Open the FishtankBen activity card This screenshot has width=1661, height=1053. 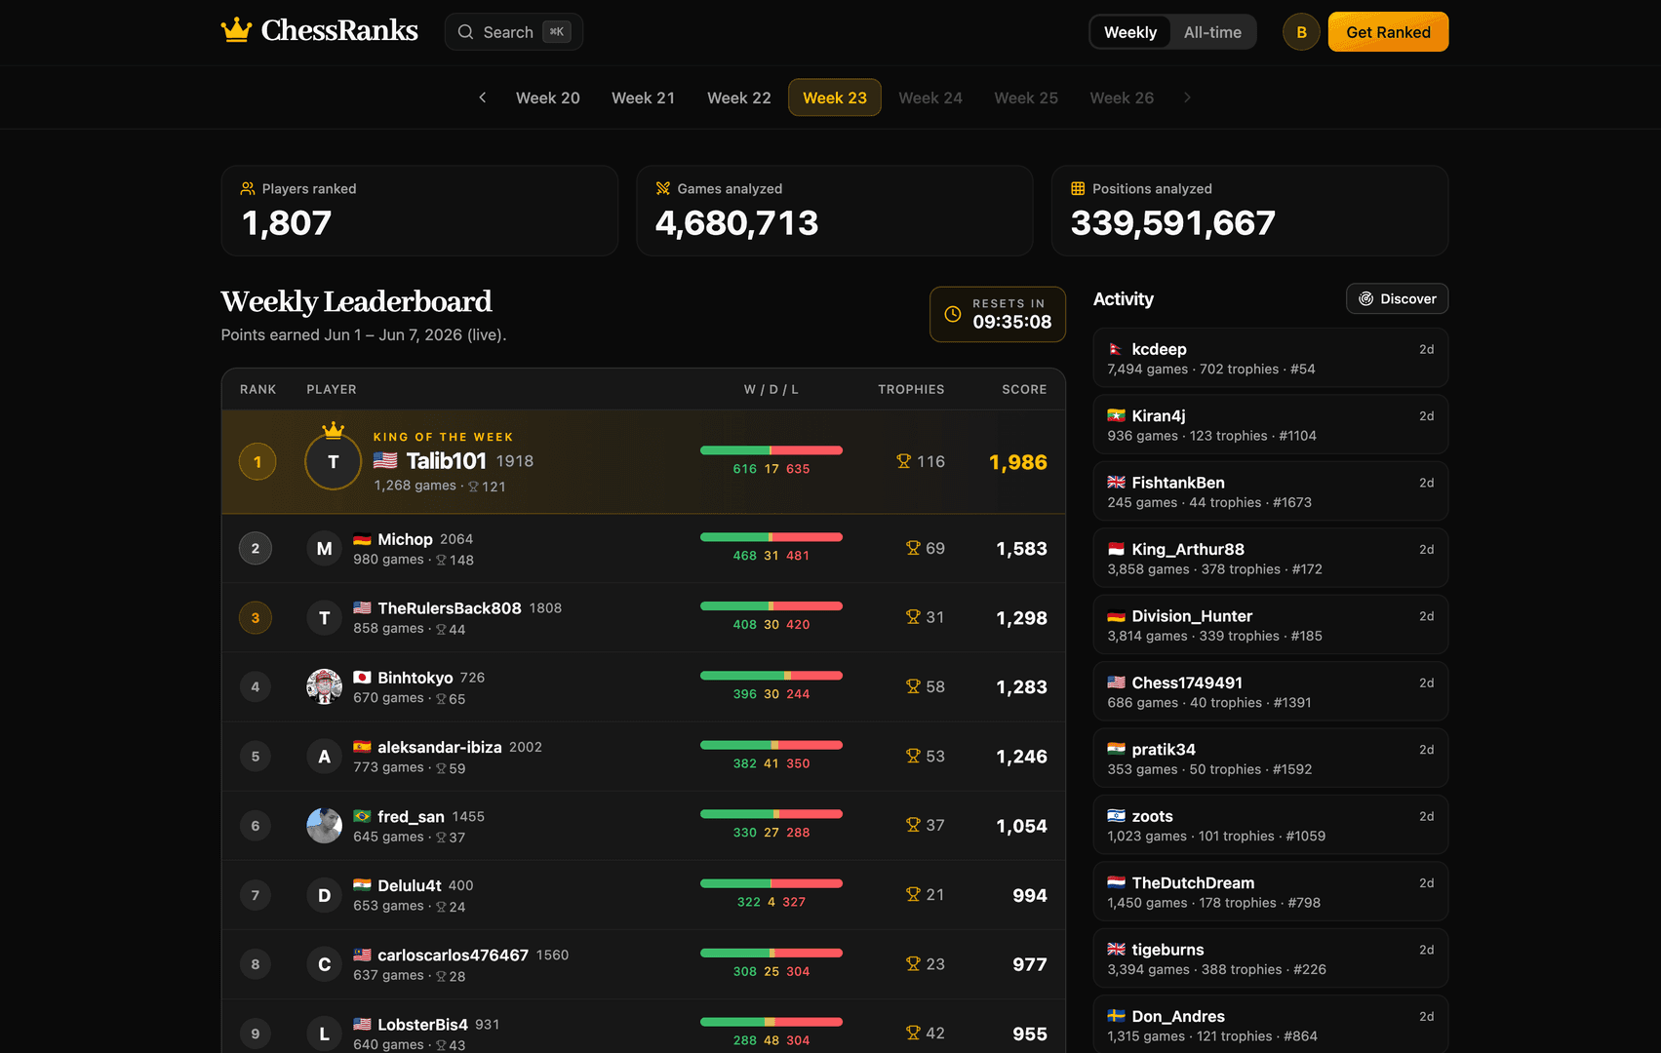[1270, 491]
